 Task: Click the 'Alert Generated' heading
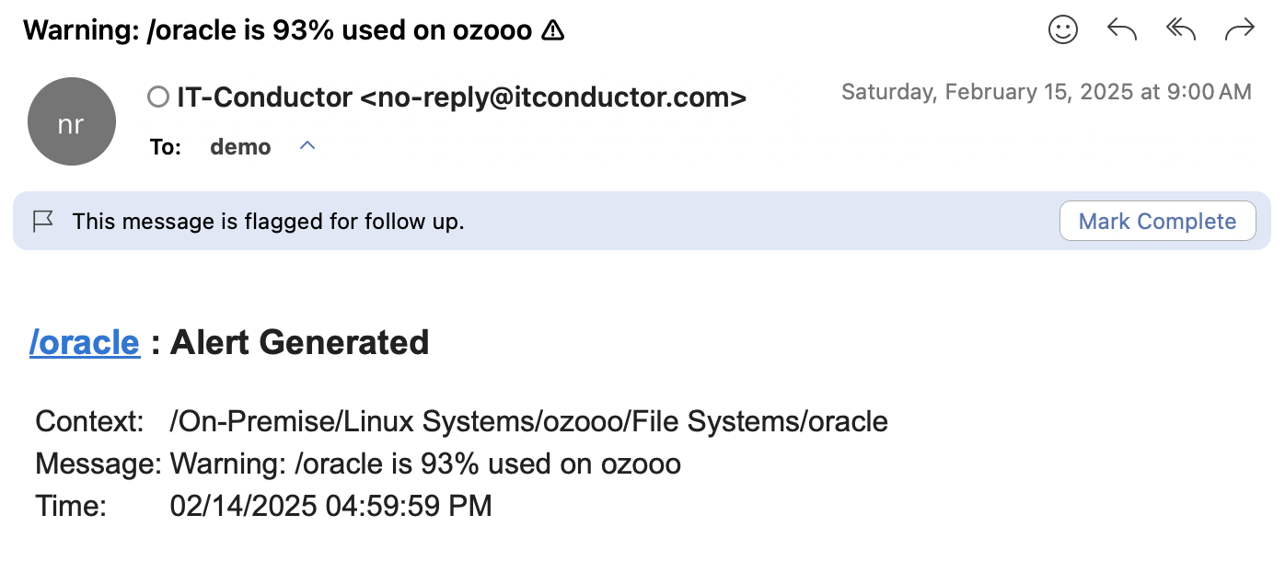point(300,342)
